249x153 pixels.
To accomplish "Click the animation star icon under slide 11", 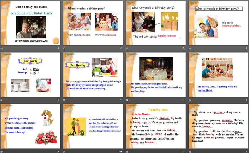I will [127, 152].
